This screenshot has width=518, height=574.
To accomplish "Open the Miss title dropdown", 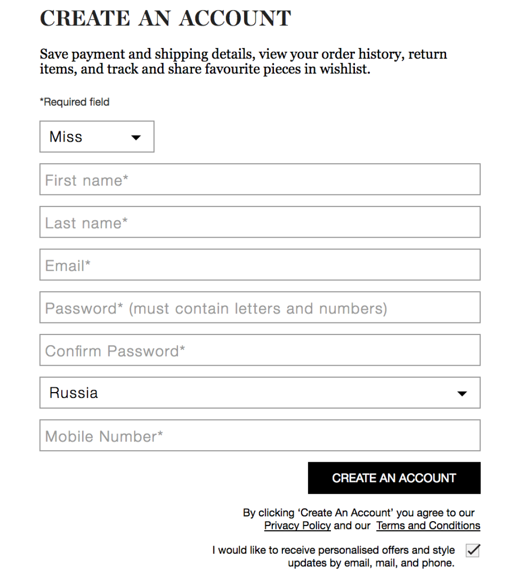I will (x=96, y=137).
